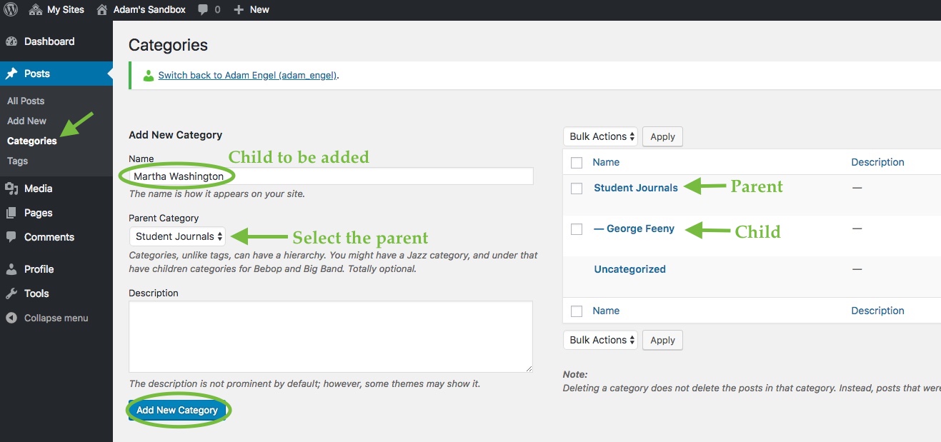Tick the George Feeny category checkbox
The height and width of the screenshot is (442, 941).
577,229
